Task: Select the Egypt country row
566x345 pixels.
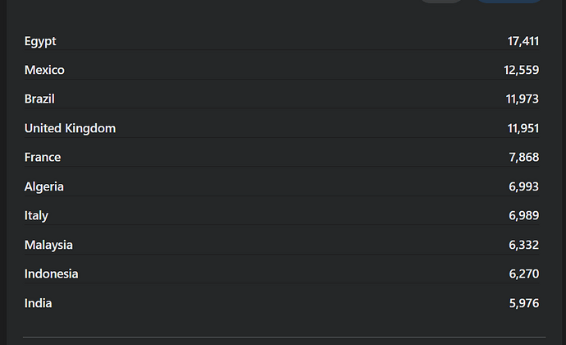Action: click(281, 41)
